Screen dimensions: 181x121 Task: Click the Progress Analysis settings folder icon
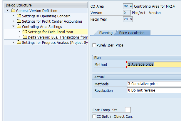(x=19, y=42)
